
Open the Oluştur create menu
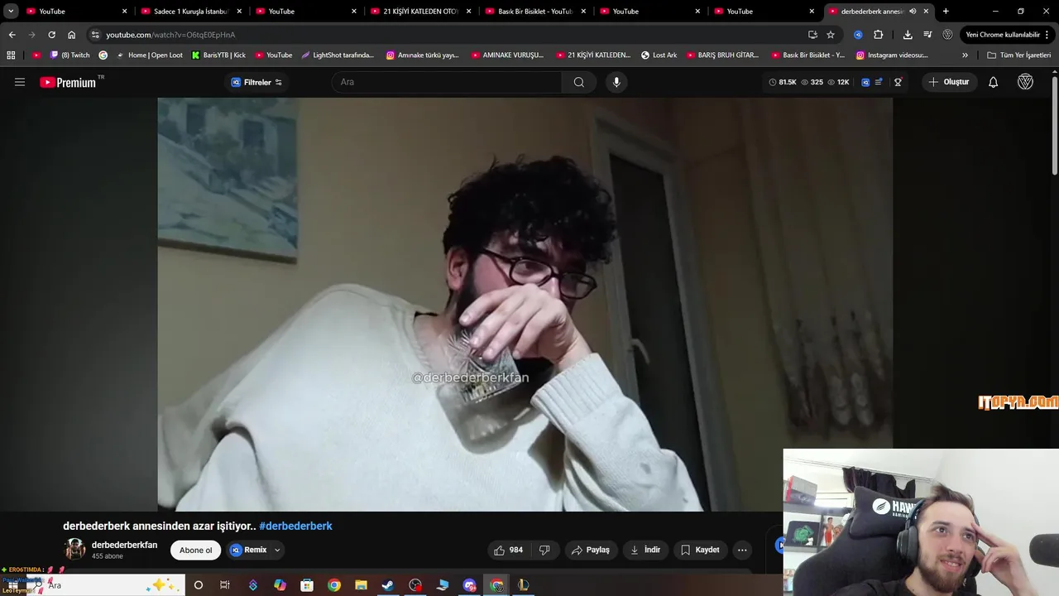pyautogui.click(x=949, y=82)
